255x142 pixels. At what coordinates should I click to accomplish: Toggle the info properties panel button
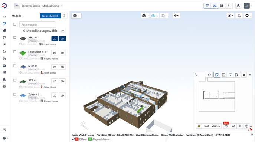tap(229, 6)
